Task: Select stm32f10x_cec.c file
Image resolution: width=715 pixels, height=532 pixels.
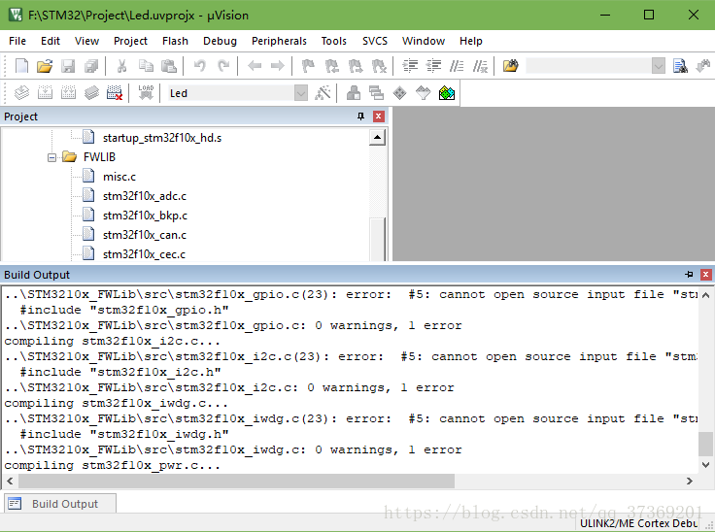Action: [x=144, y=254]
